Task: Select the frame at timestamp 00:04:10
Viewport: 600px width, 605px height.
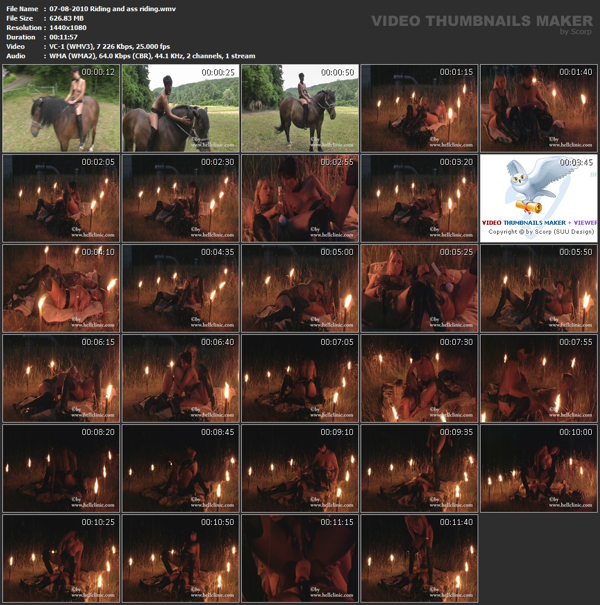Action: pyautogui.click(x=61, y=288)
